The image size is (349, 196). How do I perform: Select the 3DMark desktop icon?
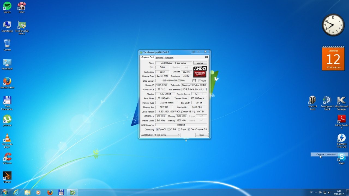pos(7,177)
